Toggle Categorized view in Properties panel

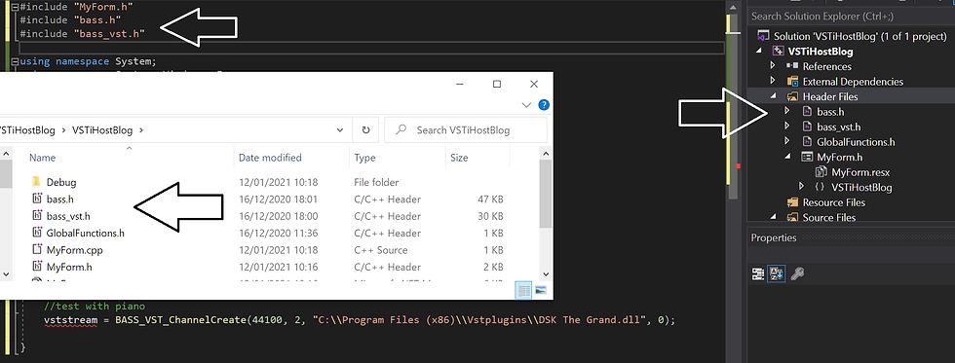pyautogui.click(x=758, y=274)
